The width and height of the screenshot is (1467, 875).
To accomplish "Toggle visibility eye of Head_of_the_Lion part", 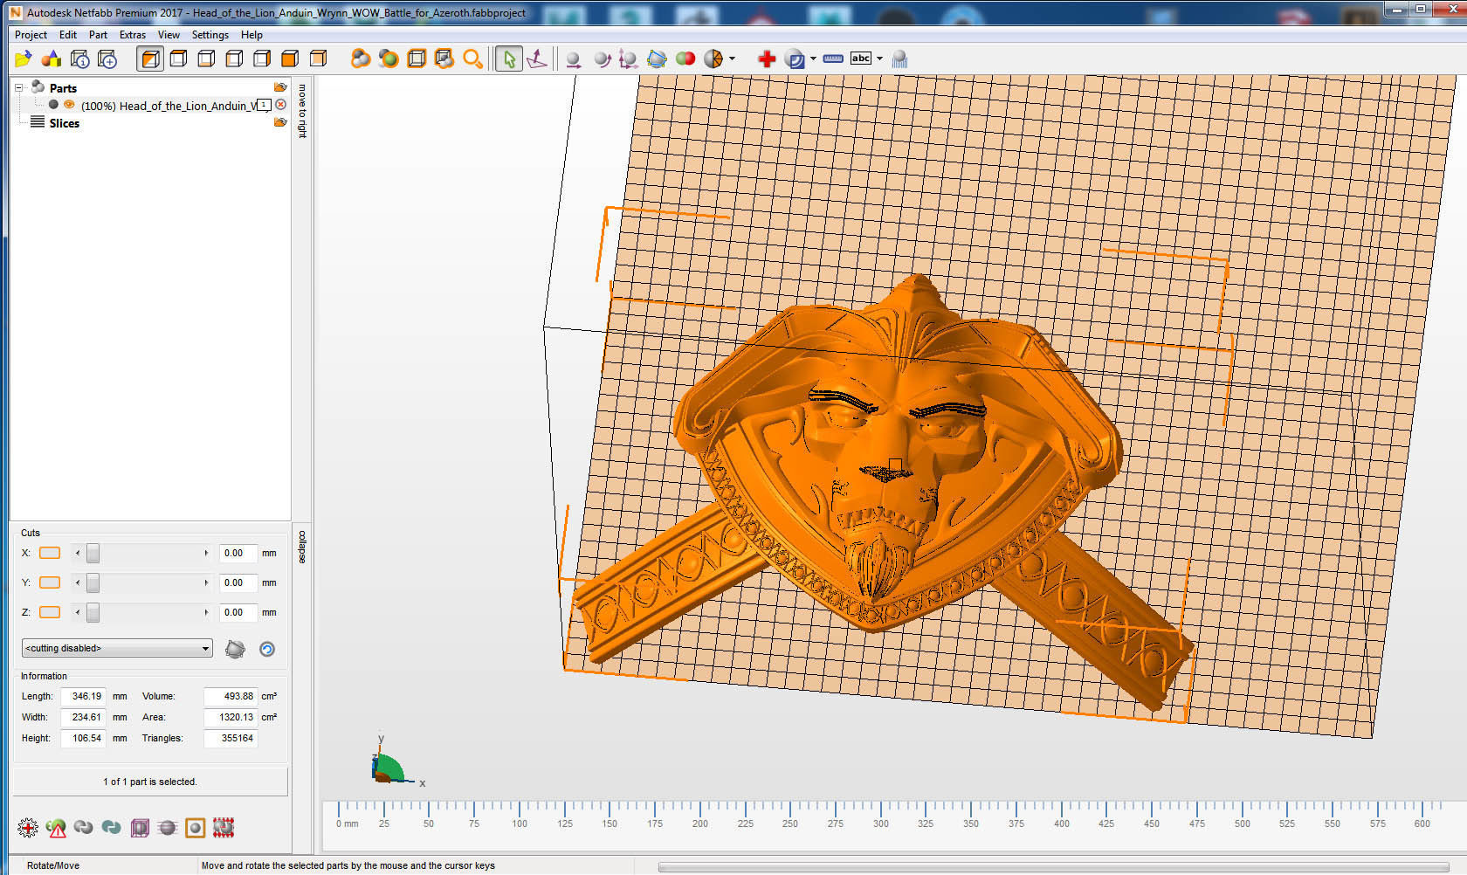I will [x=69, y=105].
